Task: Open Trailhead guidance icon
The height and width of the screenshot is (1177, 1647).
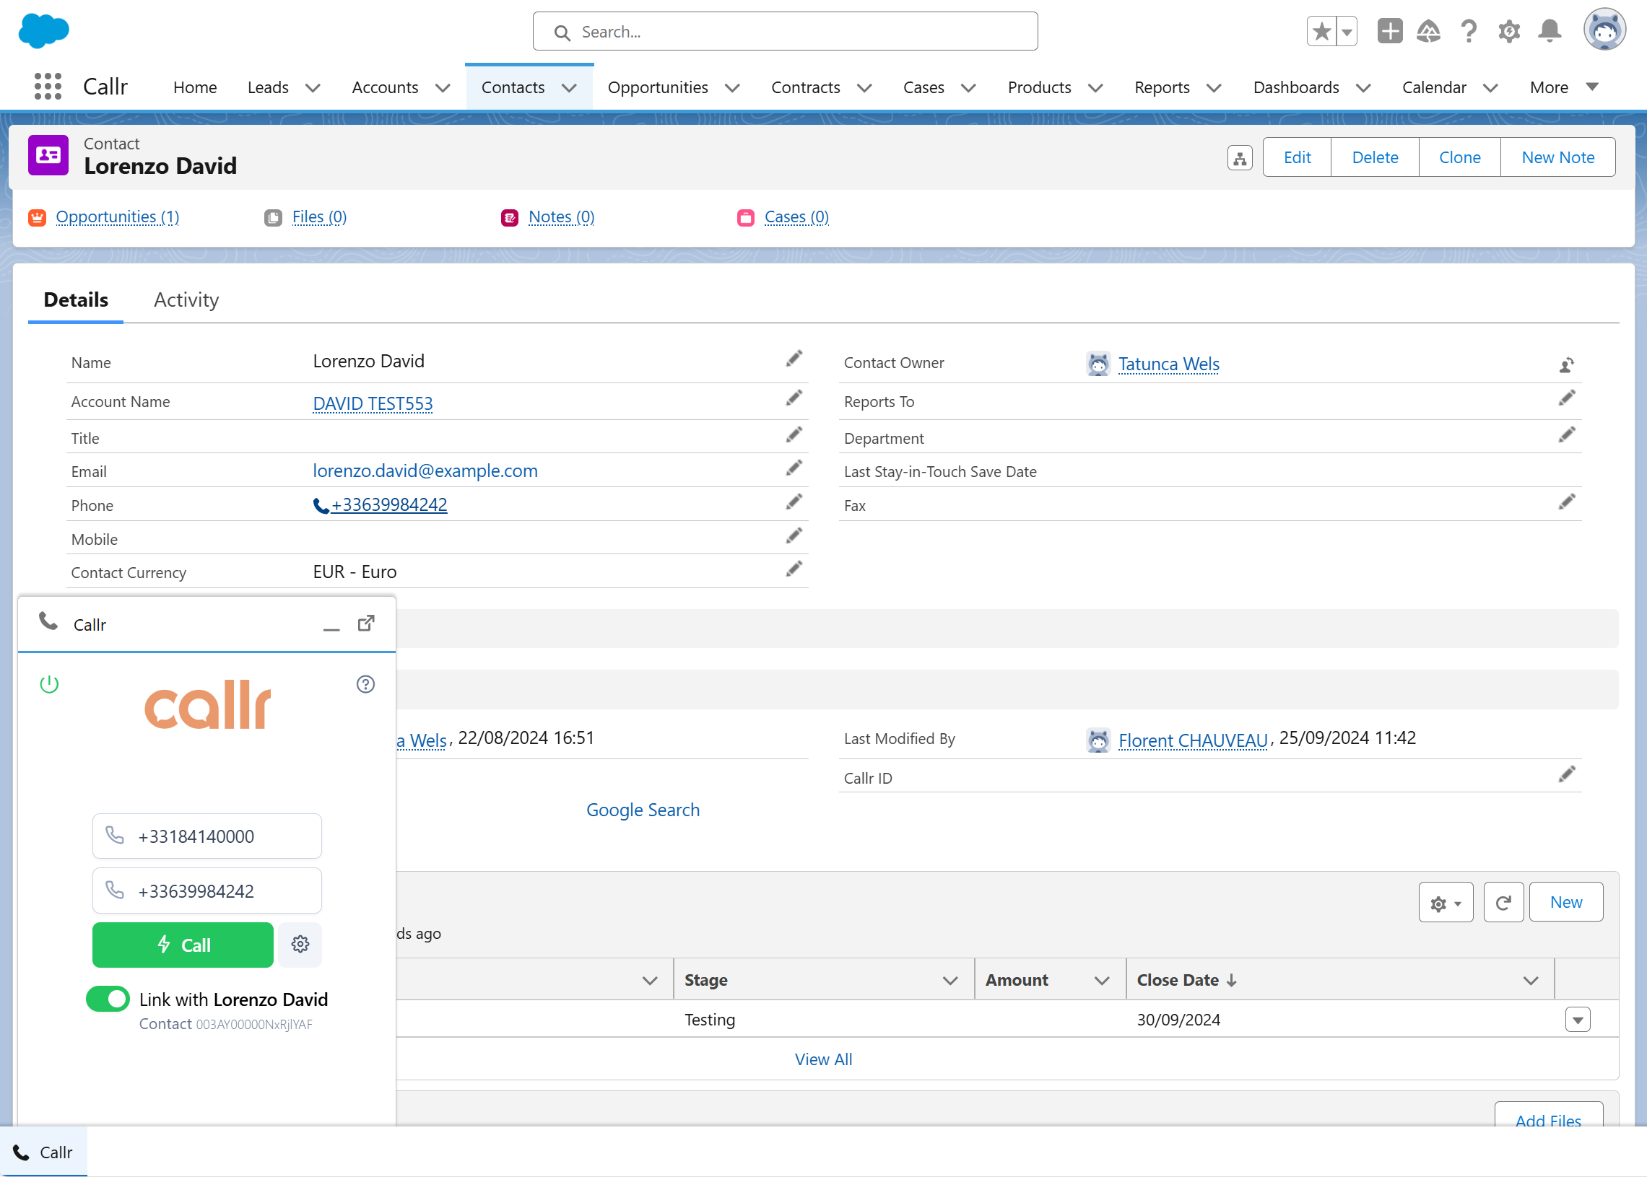Action: point(1428,31)
